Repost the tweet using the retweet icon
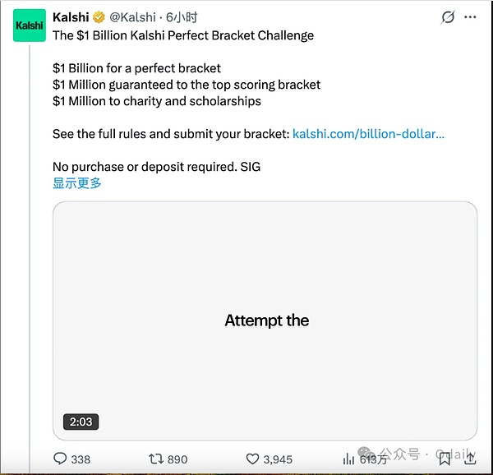The height and width of the screenshot is (475, 493). [154, 459]
